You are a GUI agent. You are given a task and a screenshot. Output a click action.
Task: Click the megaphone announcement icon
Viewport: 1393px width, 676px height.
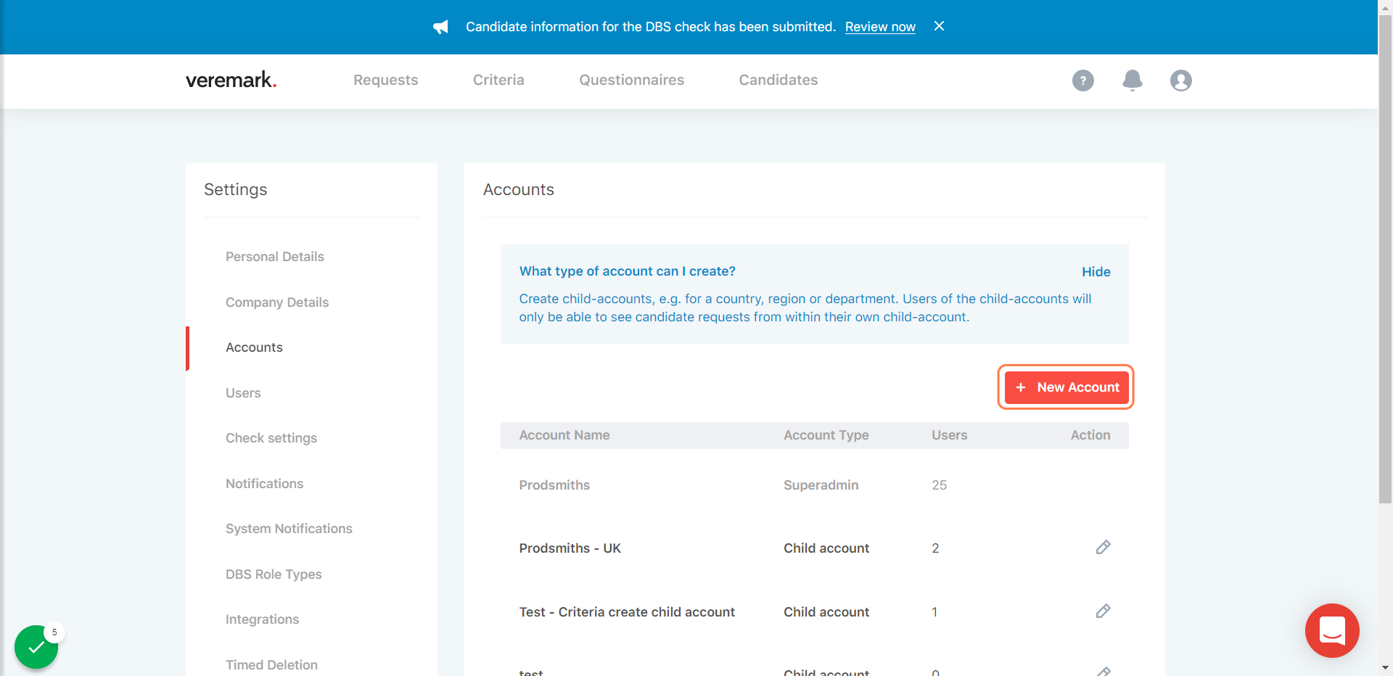[440, 27]
